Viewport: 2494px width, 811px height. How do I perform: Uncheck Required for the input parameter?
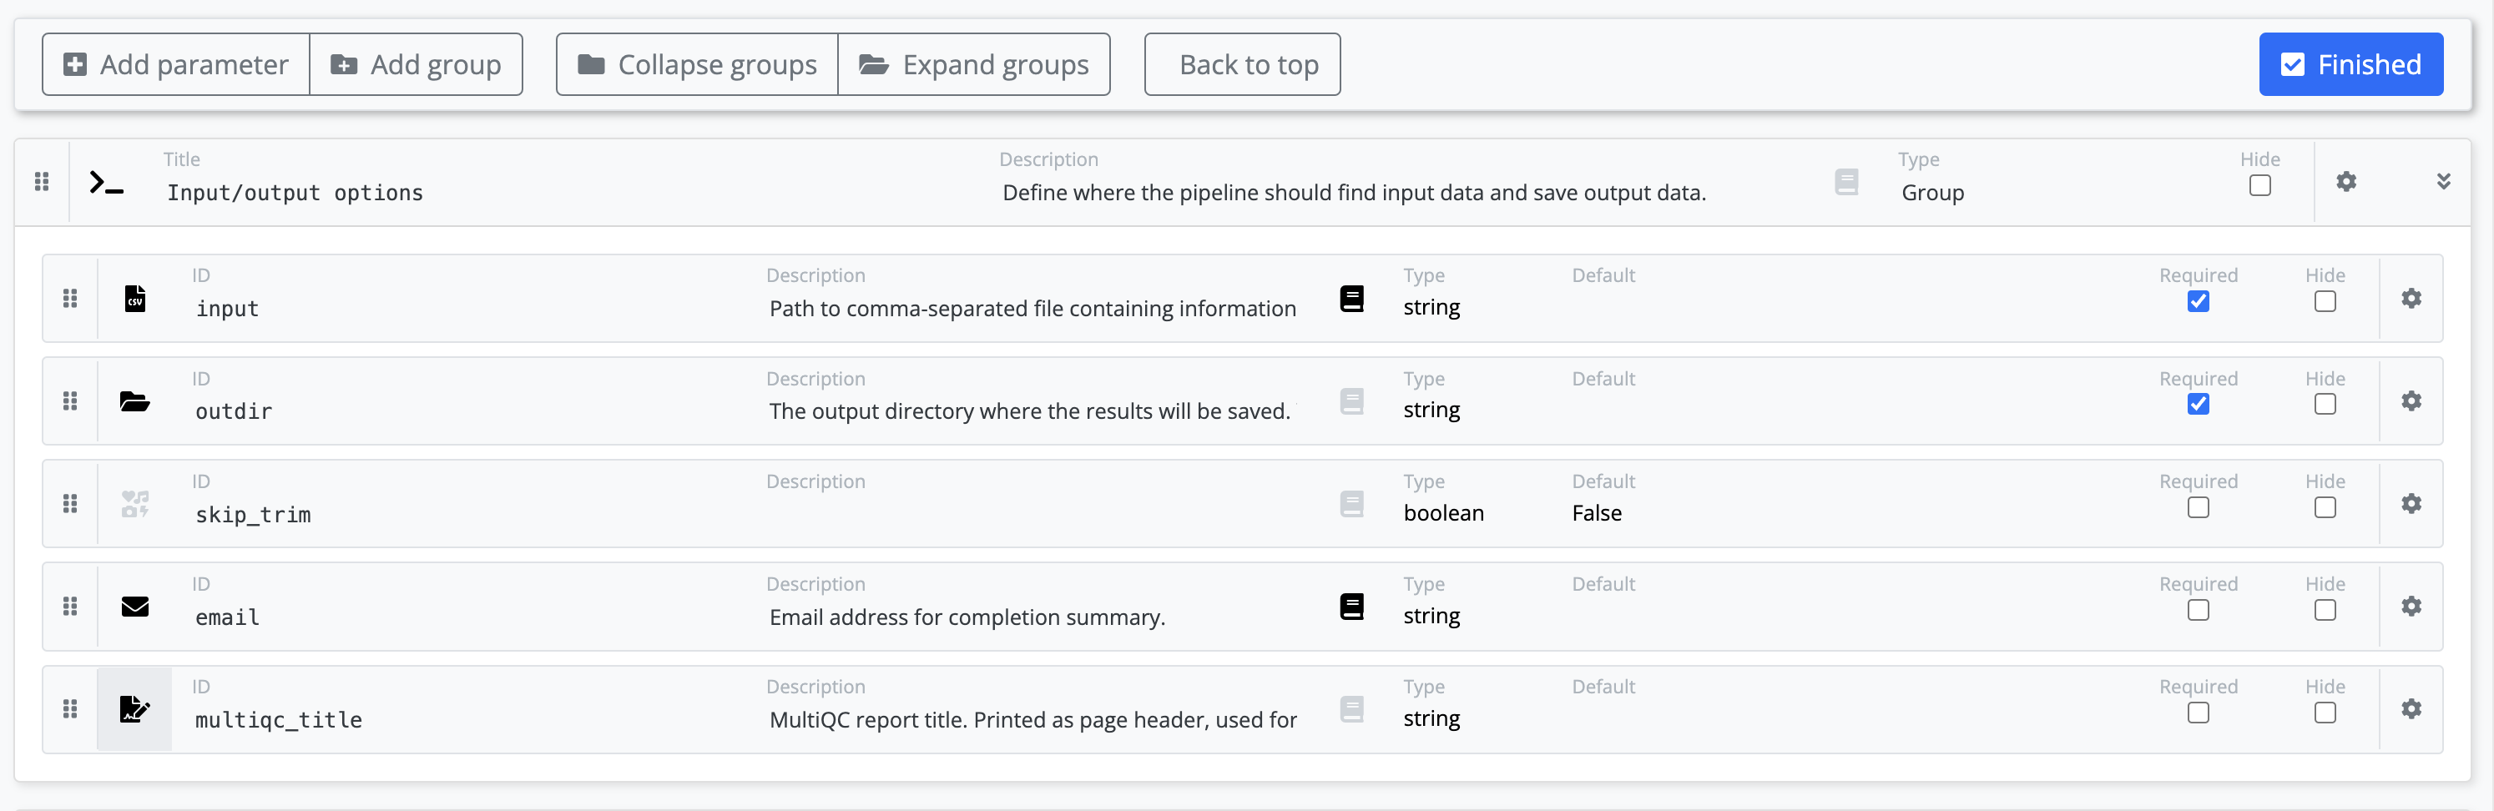tap(2198, 302)
